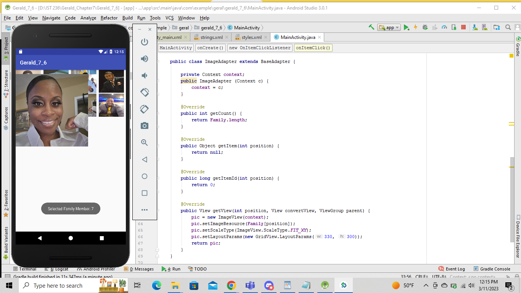Screen dimensions: 521x293
Task: Stop the running app with the red square
Action: tap(463, 27)
